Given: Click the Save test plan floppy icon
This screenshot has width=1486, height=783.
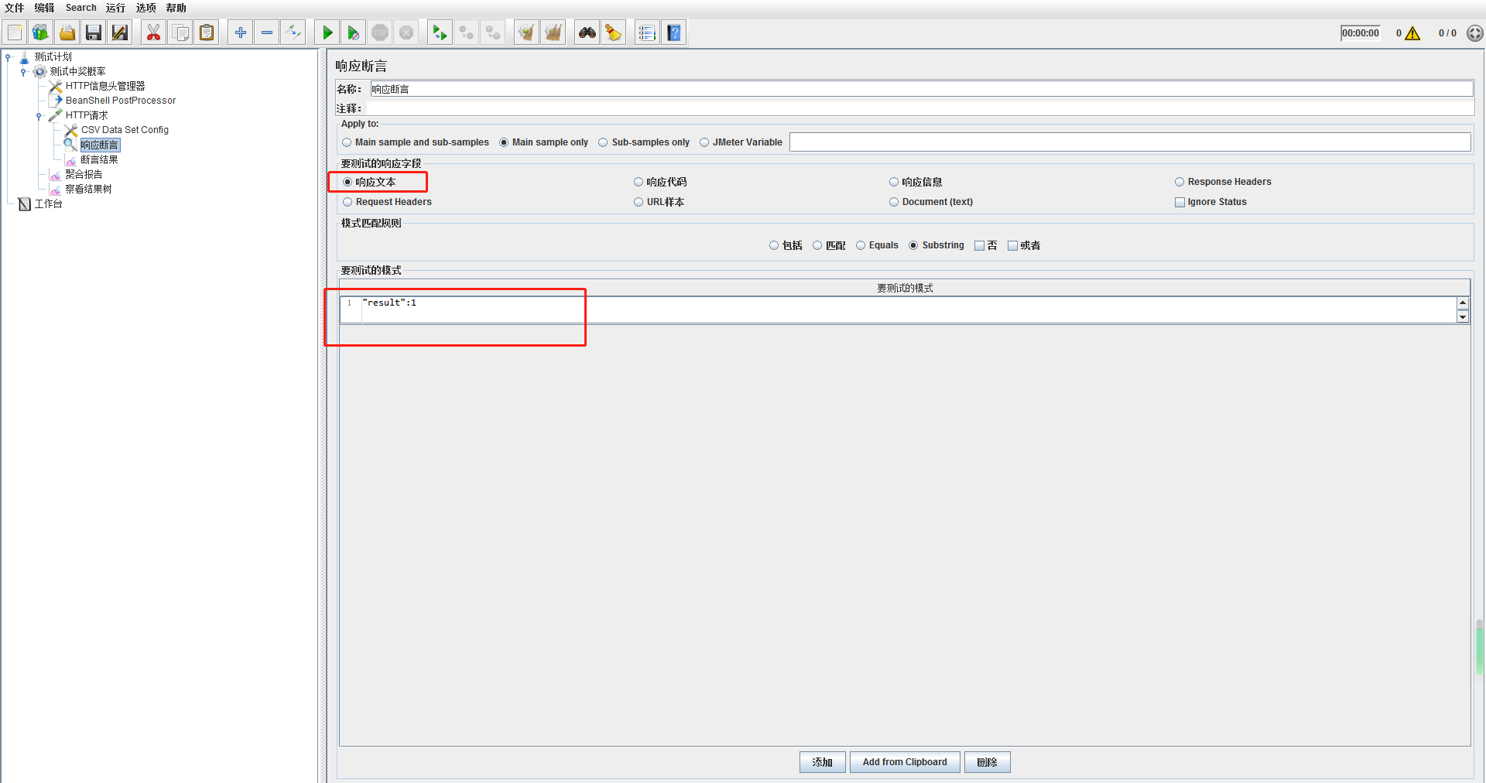Looking at the screenshot, I should (94, 32).
